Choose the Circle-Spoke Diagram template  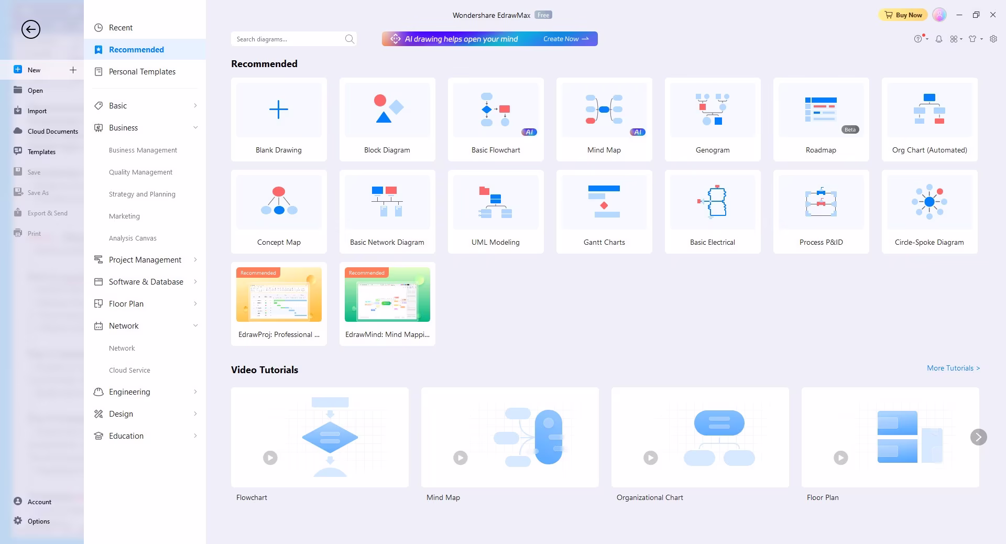930,212
